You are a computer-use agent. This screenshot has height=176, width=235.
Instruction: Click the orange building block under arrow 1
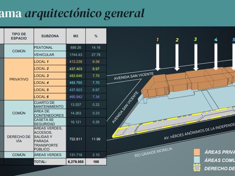(x=155, y=87)
